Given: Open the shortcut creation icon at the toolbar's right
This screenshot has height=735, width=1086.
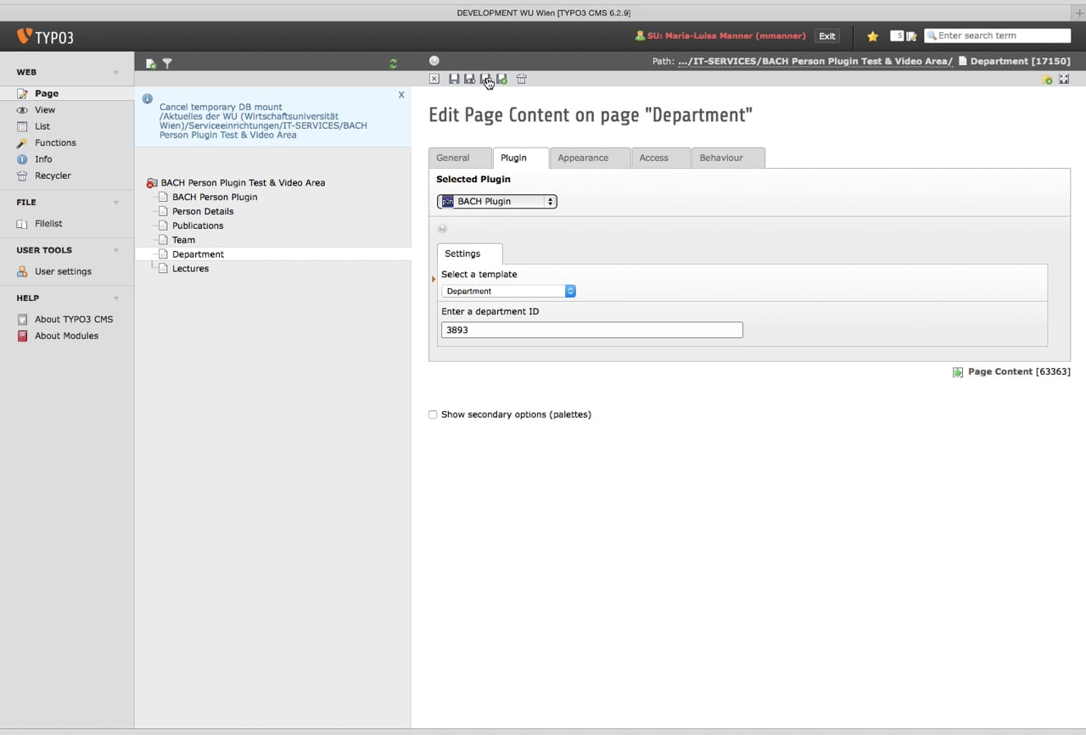Looking at the screenshot, I should point(1048,80).
